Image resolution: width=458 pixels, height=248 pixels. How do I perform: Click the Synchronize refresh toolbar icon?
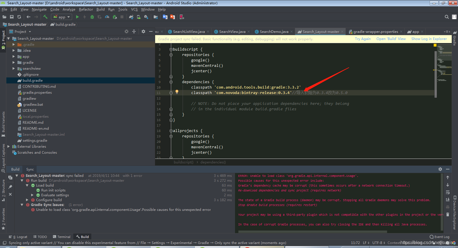[19, 17]
